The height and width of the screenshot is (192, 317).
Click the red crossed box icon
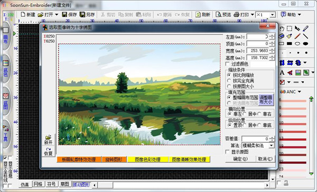(x=282, y=82)
